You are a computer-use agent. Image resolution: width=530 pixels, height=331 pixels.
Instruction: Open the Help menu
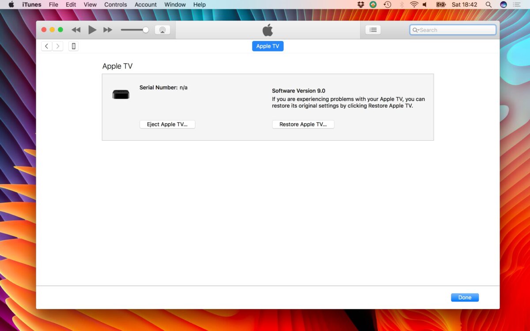(x=200, y=4)
